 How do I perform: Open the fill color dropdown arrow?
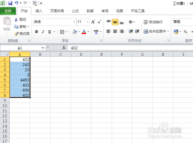coord(79,32)
